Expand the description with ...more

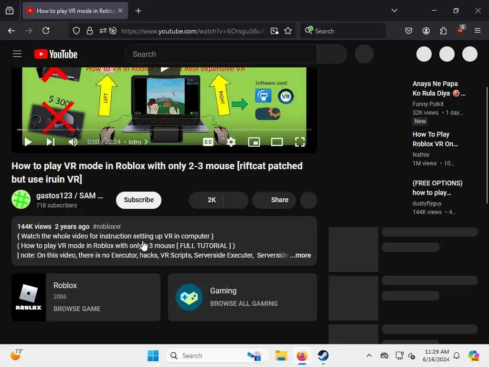click(x=301, y=255)
